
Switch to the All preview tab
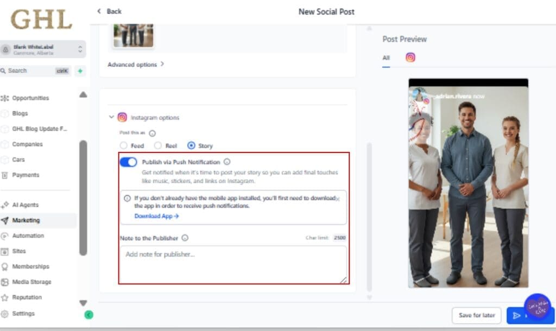[386, 58]
